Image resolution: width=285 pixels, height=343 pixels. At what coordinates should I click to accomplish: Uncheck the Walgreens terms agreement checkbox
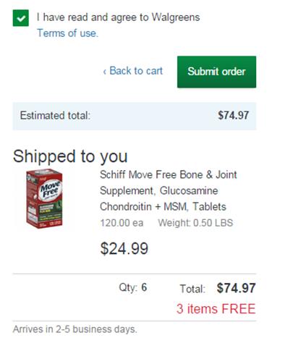(21, 18)
